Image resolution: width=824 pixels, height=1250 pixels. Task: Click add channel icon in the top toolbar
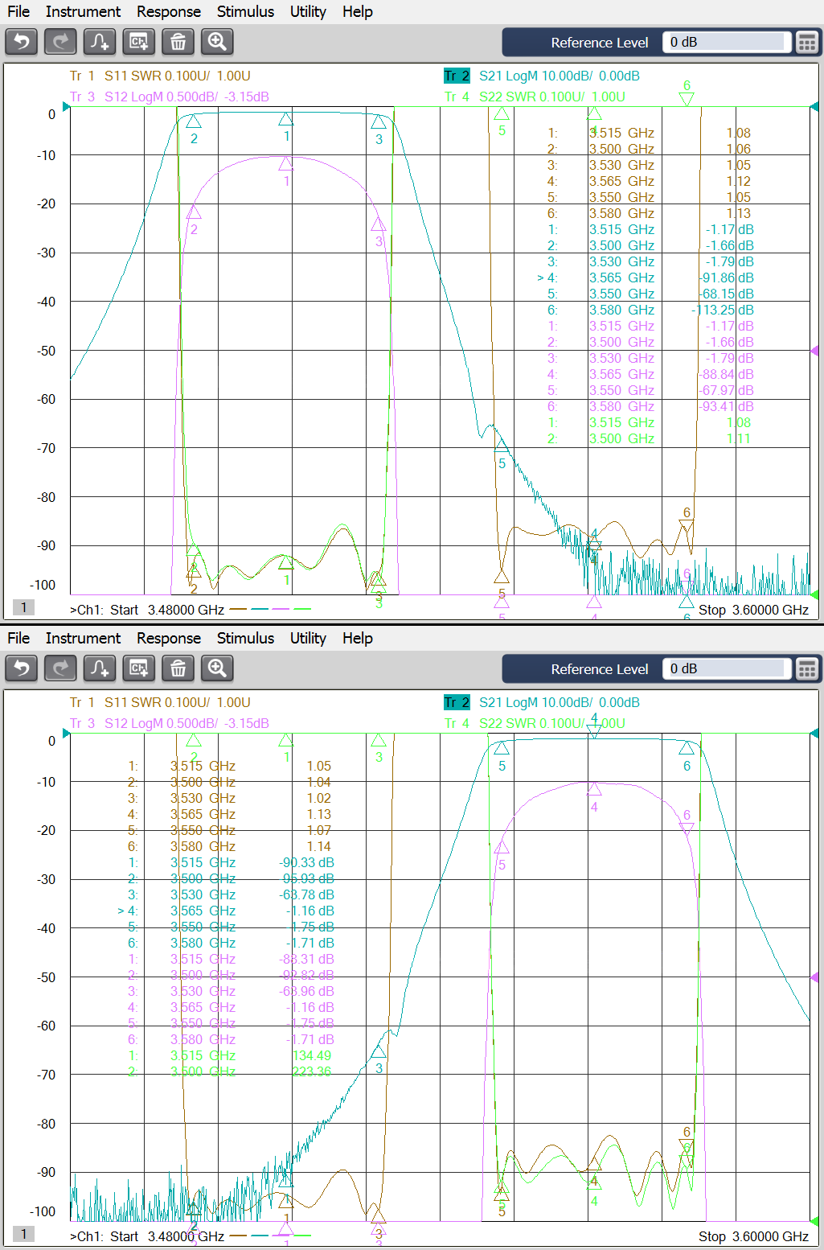139,42
